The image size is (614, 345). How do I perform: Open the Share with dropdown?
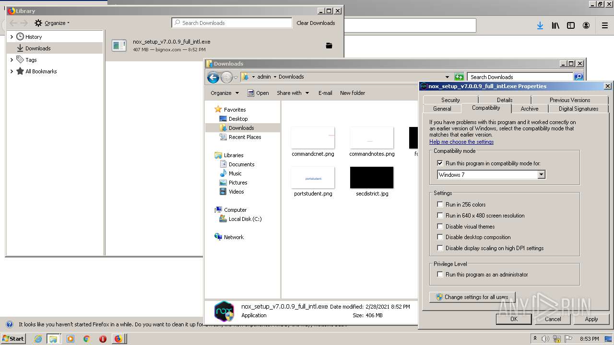[x=293, y=93]
